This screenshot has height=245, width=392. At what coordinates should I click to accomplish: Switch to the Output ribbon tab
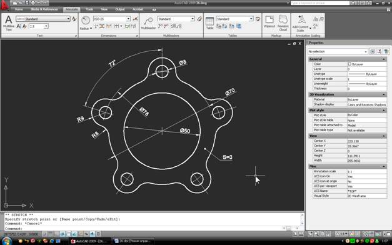coord(120,9)
